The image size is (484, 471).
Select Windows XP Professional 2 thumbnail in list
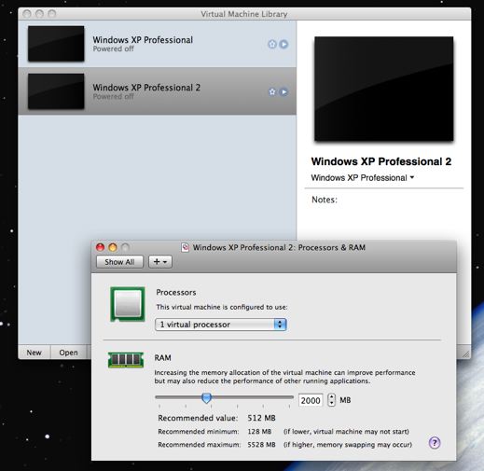56,91
